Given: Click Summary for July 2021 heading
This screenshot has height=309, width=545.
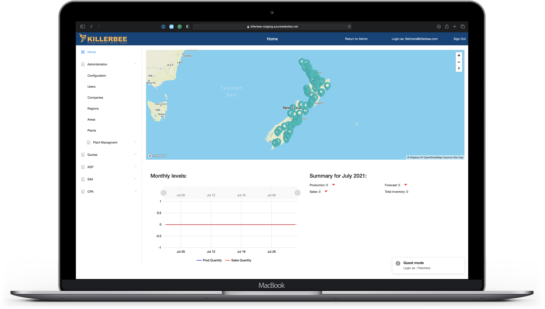Looking at the screenshot, I should point(338,176).
